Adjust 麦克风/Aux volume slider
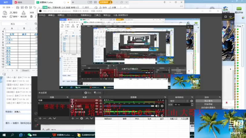Screen dimensions: 246x138 coord(129,106)
